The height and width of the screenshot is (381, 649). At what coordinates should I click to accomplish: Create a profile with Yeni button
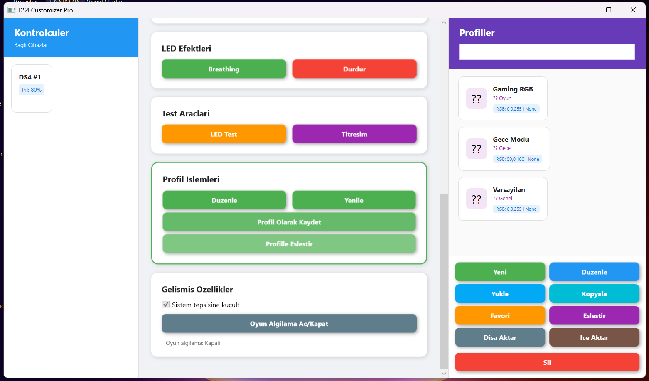point(500,272)
